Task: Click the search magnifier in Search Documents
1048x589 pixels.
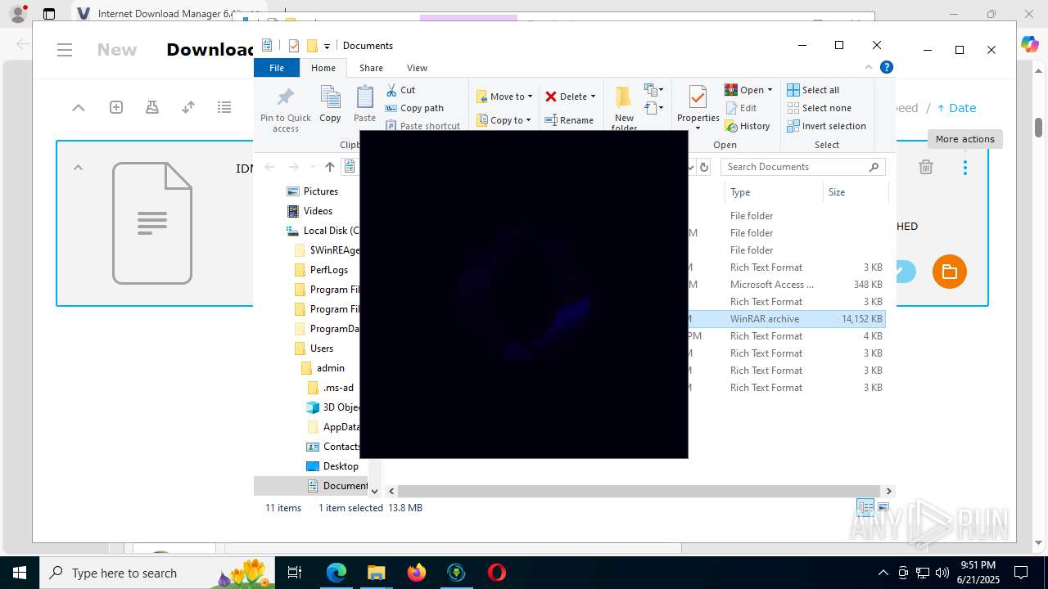Action: (x=874, y=167)
